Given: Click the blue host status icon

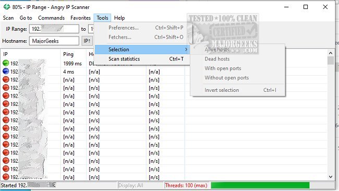Looking at the screenshot, I should click(6, 71).
